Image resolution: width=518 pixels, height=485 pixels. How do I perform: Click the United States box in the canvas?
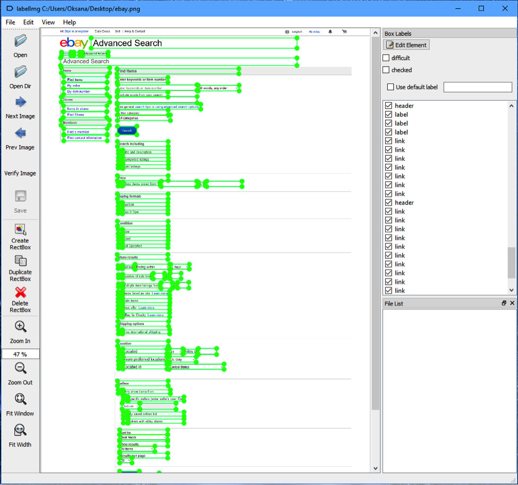pos(196,367)
